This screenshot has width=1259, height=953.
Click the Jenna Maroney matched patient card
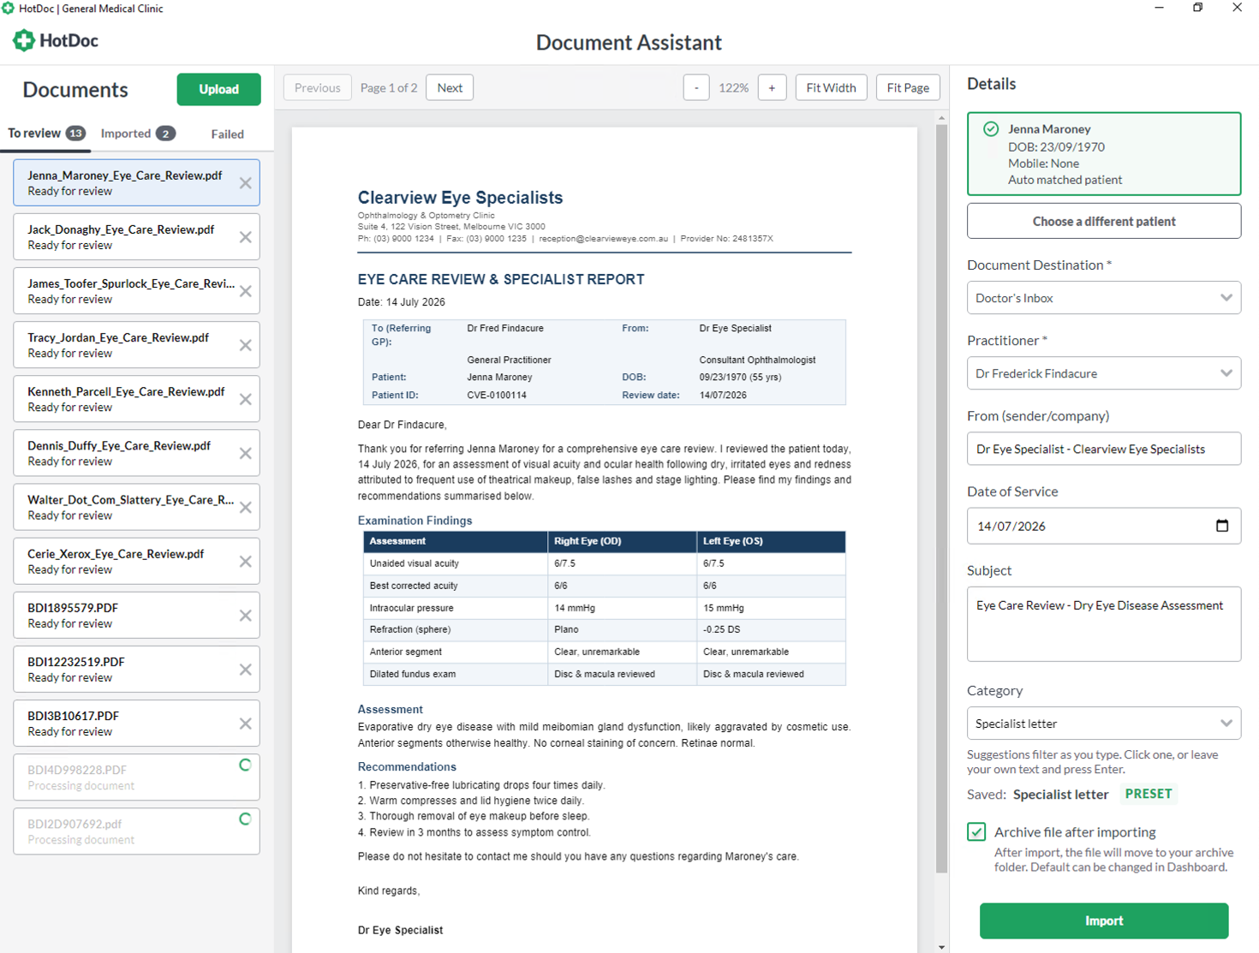1104,154
